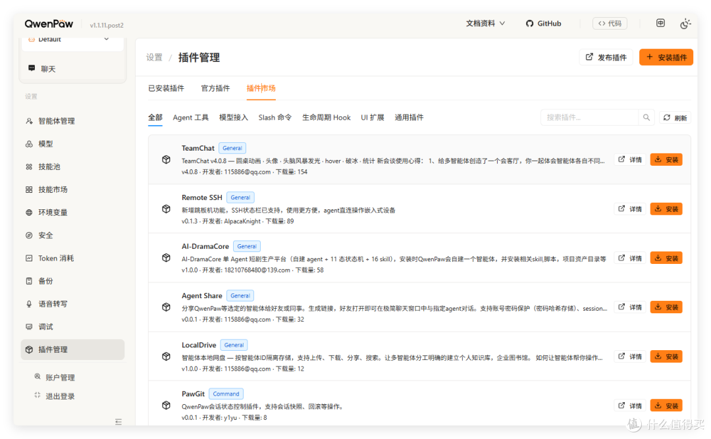Select the 插件市场 tab
Viewport: 711px width, 439px height.
tap(261, 88)
